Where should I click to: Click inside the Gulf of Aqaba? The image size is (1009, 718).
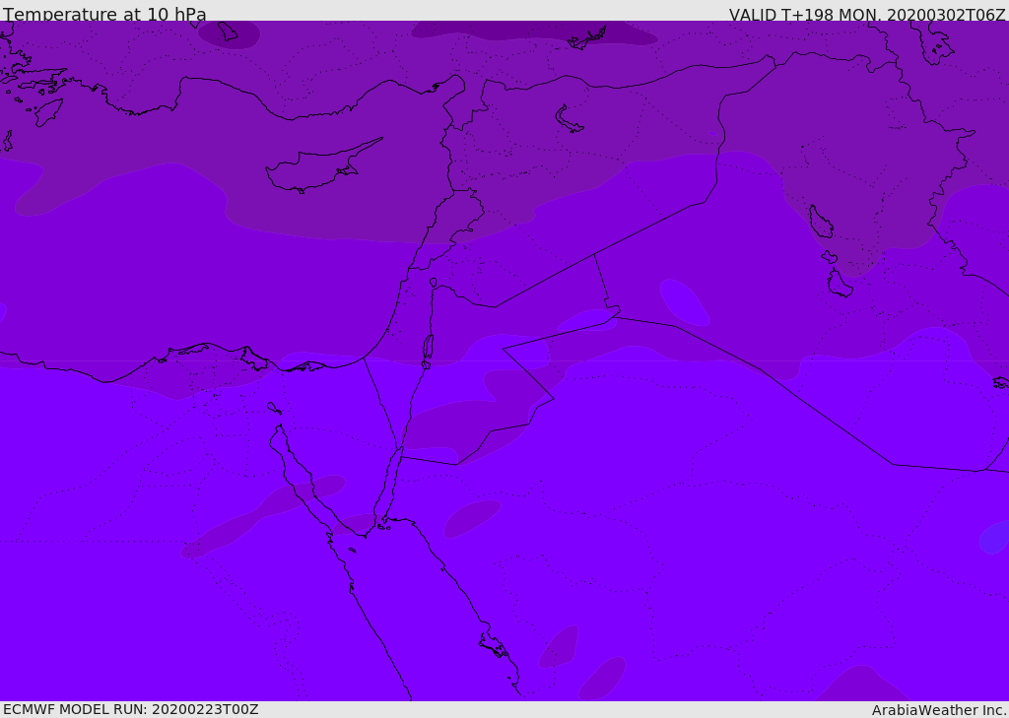[391, 483]
